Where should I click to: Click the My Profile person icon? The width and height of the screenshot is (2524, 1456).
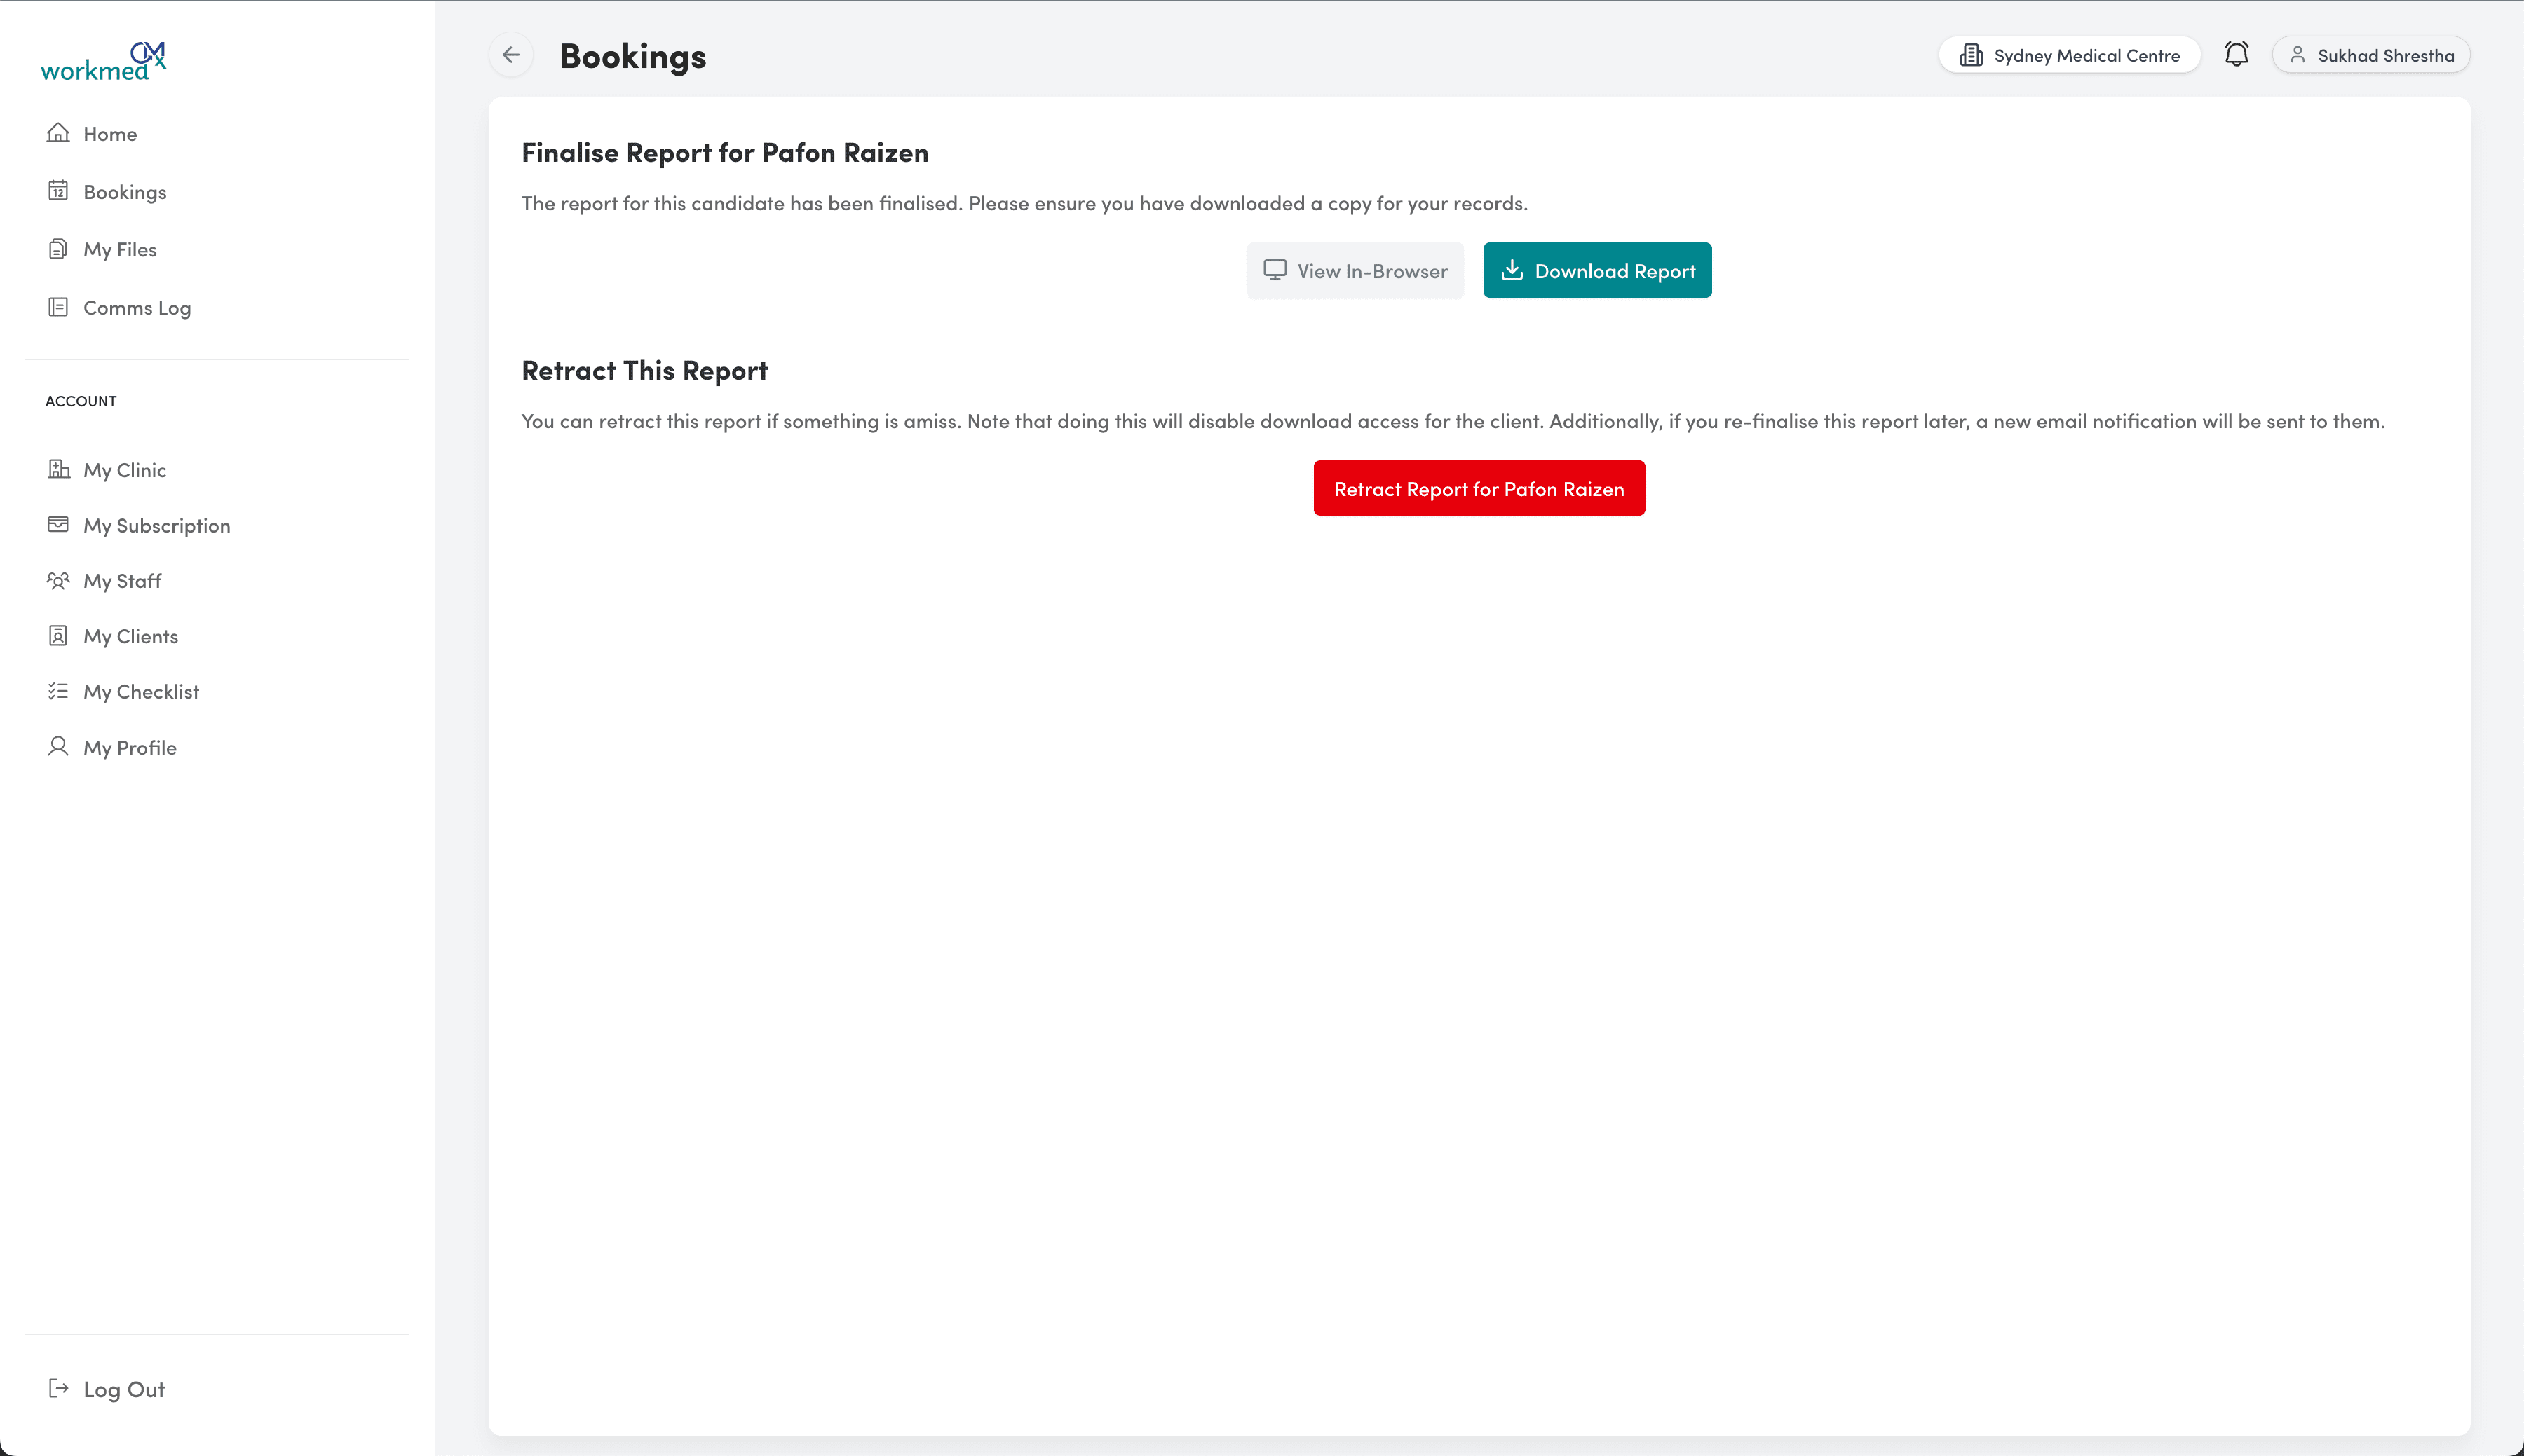click(58, 746)
